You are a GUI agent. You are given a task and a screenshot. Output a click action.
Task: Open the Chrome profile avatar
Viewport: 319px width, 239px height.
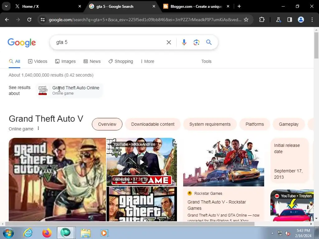[301, 20]
